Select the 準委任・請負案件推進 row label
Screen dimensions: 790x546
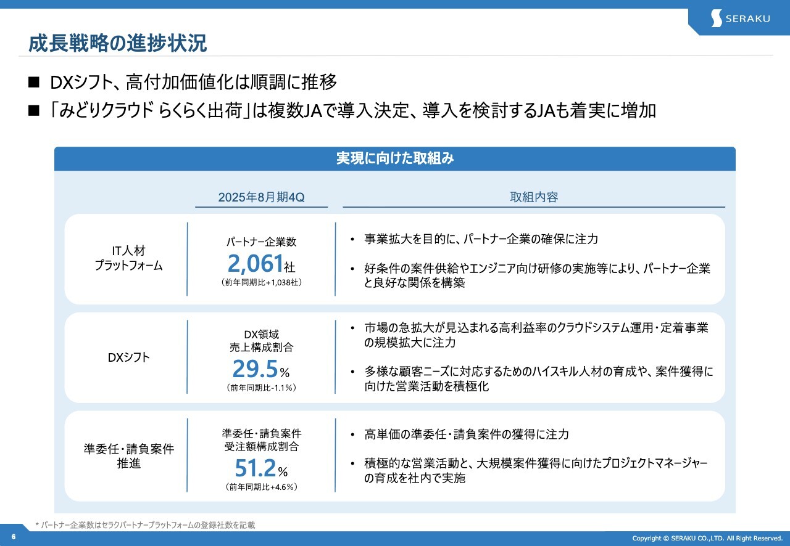pyautogui.click(x=128, y=456)
